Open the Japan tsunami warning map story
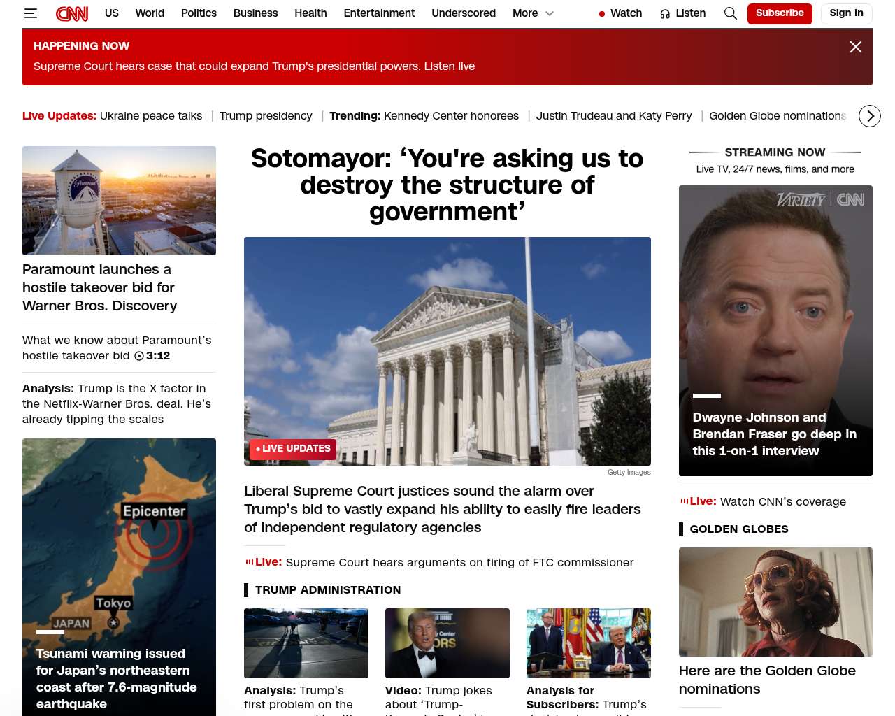Viewport: 895px width, 716px height. pos(119,577)
